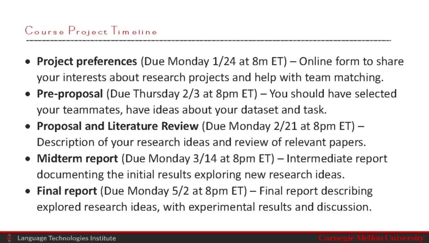Viewport: 429px width, 243px height.
Task: Click the bold Midterm report heading
Action: tap(77, 159)
